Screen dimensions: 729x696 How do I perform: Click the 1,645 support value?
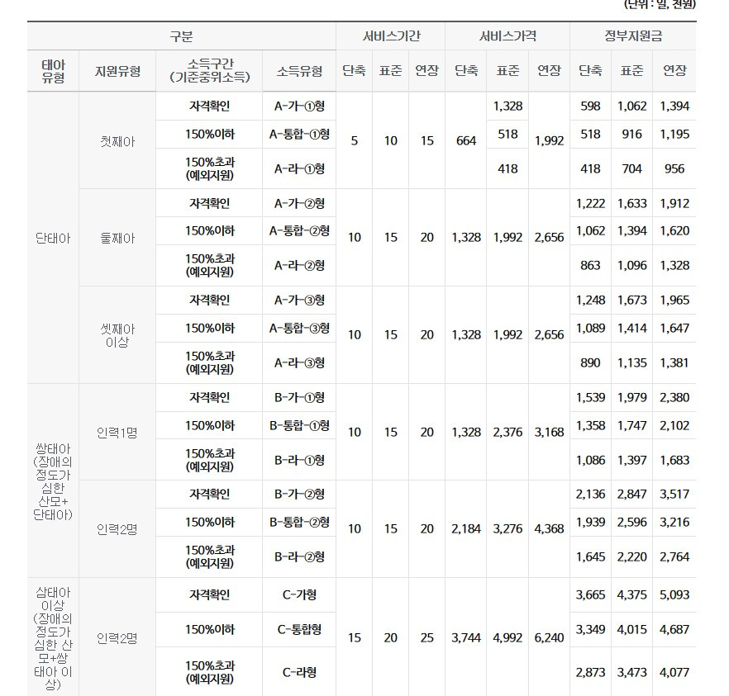click(590, 556)
